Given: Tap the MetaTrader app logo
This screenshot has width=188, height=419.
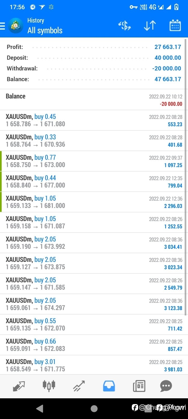Looking at the screenshot, I should tap(16, 26).
